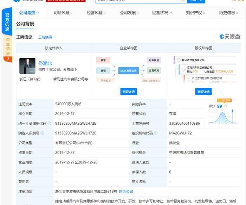
Task: Open legal representative 佟湘北's profile link
Action: [45, 63]
